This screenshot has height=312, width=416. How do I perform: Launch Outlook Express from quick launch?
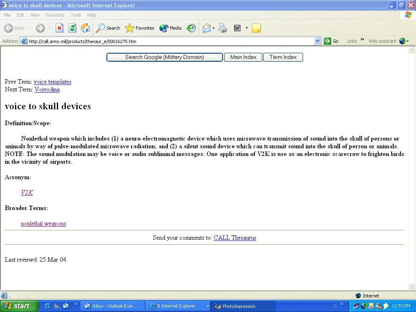pos(66,306)
